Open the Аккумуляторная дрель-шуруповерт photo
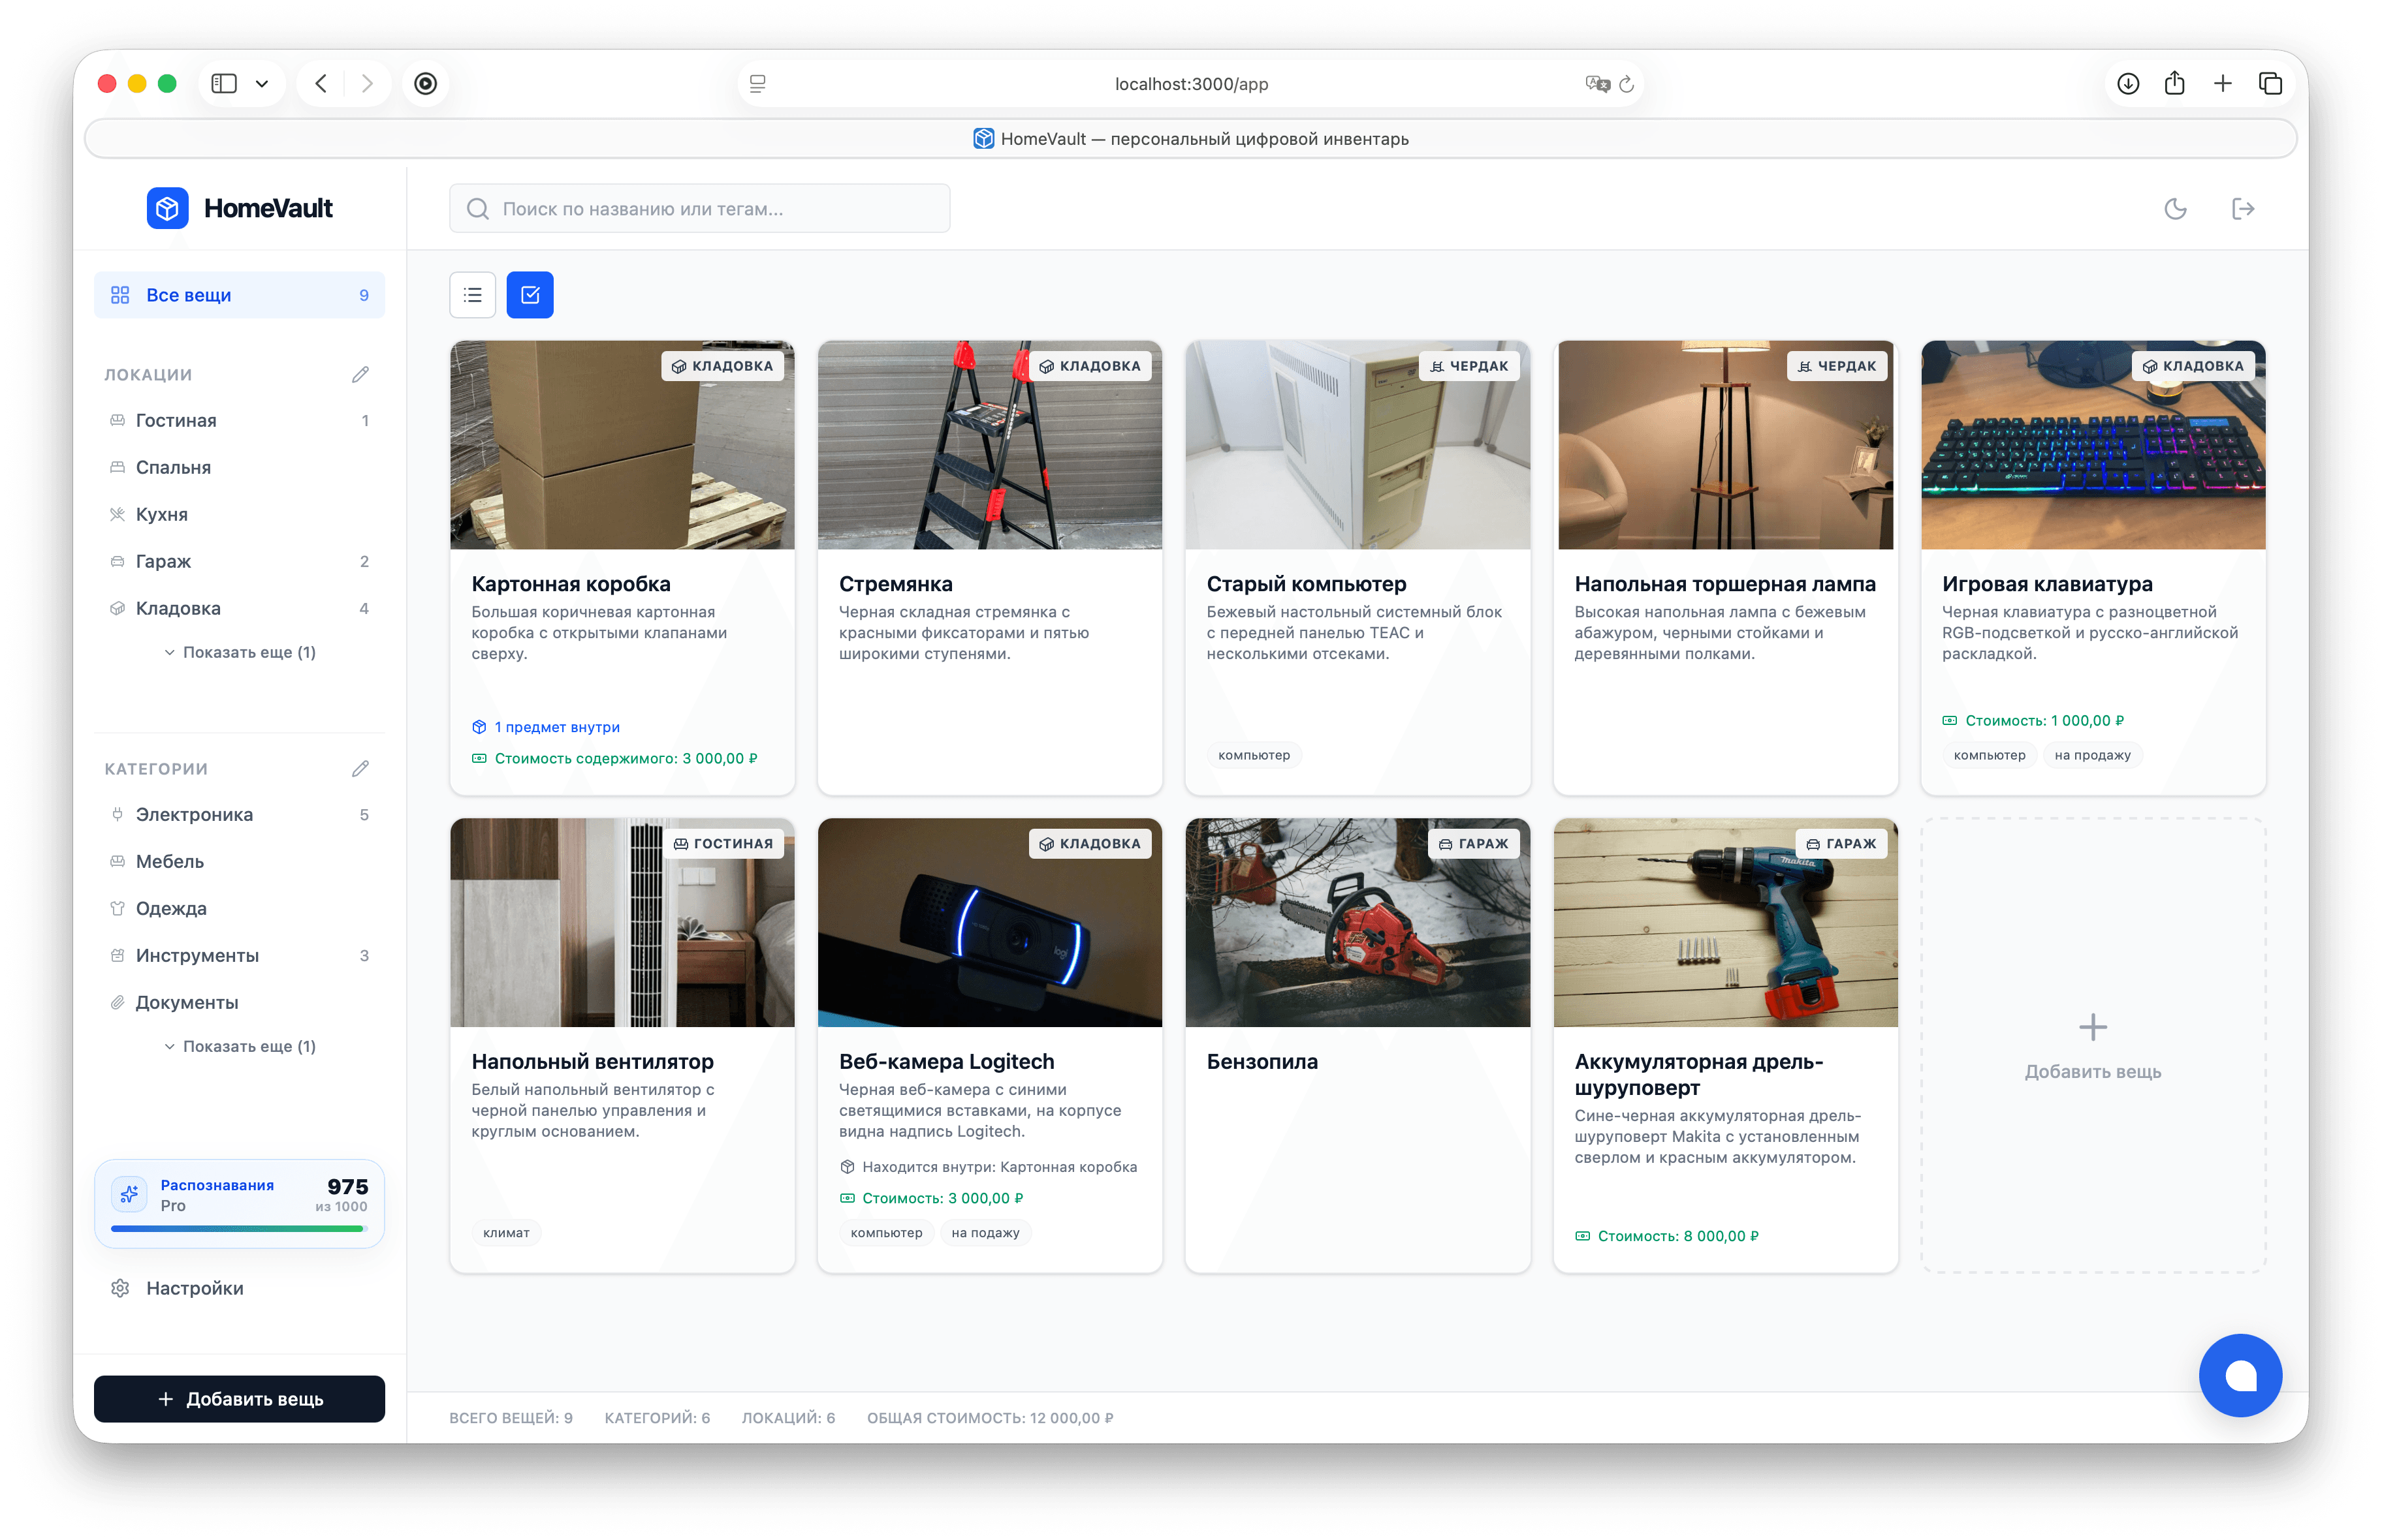The height and width of the screenshot is (1540, 2382). pos(1724,923)
